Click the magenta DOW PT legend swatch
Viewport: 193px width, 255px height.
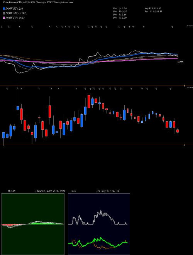point(4,18)
